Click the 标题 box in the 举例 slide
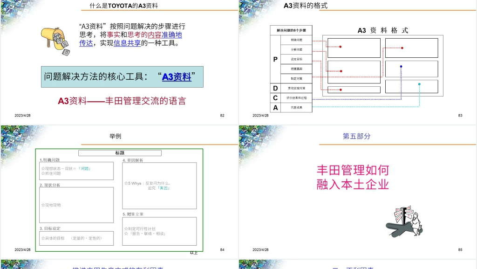Screen dimensions: 477x269 pos(120,153)
